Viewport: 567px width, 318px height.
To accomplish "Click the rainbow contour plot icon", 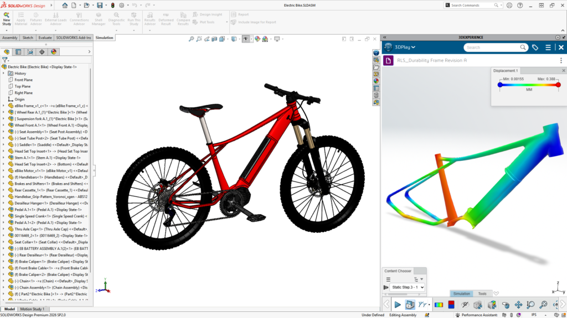I will point(439,305).
